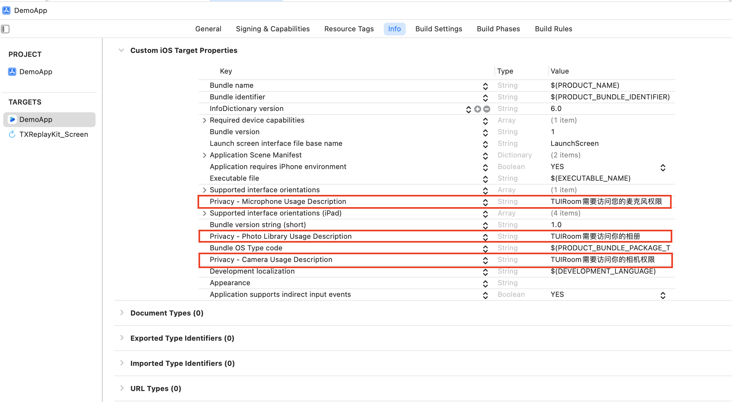
Task: Expand Exported Type Identifiers section
Action: [122, 338]
